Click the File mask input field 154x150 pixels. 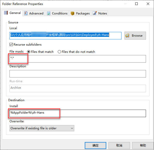pos(78,59)
